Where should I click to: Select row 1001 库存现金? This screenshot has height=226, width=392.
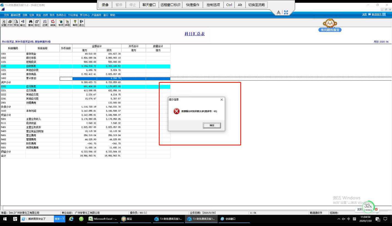coord(85,54)
